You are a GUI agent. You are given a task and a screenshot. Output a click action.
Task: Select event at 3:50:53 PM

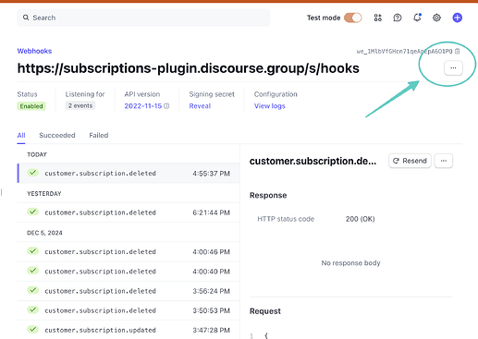point(129,310)
